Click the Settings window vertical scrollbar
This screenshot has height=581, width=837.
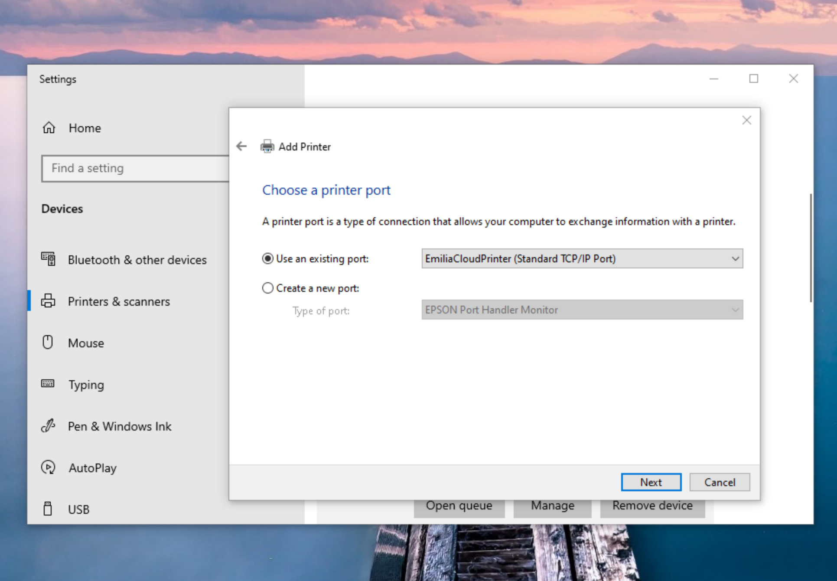(811, 248)
